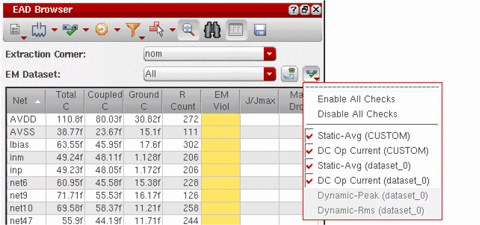Select Dynamic-Rms (dataset_0) menu entry

click(371, 211)
